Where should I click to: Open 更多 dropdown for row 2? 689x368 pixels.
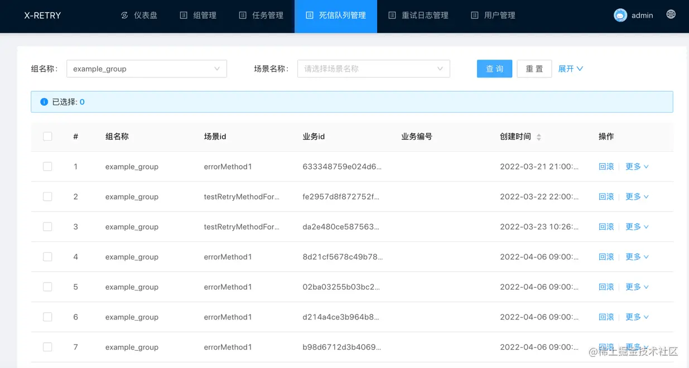[x=637, y=197]
